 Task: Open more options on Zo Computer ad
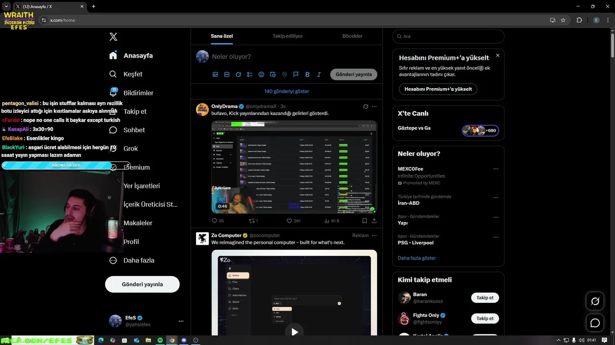[374, 235]
